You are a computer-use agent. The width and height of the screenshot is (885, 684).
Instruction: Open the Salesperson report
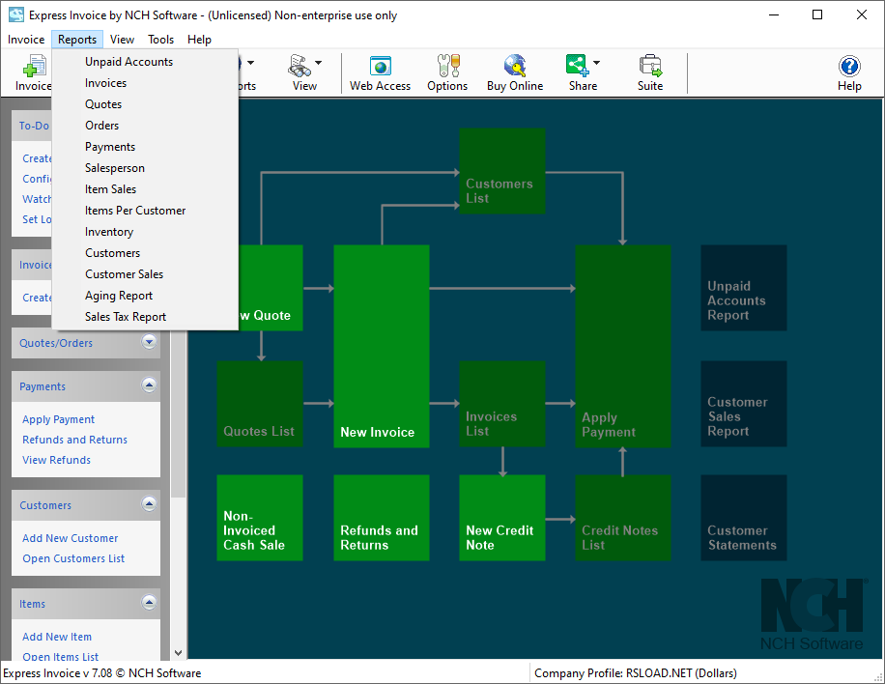[x=145, y=168]
